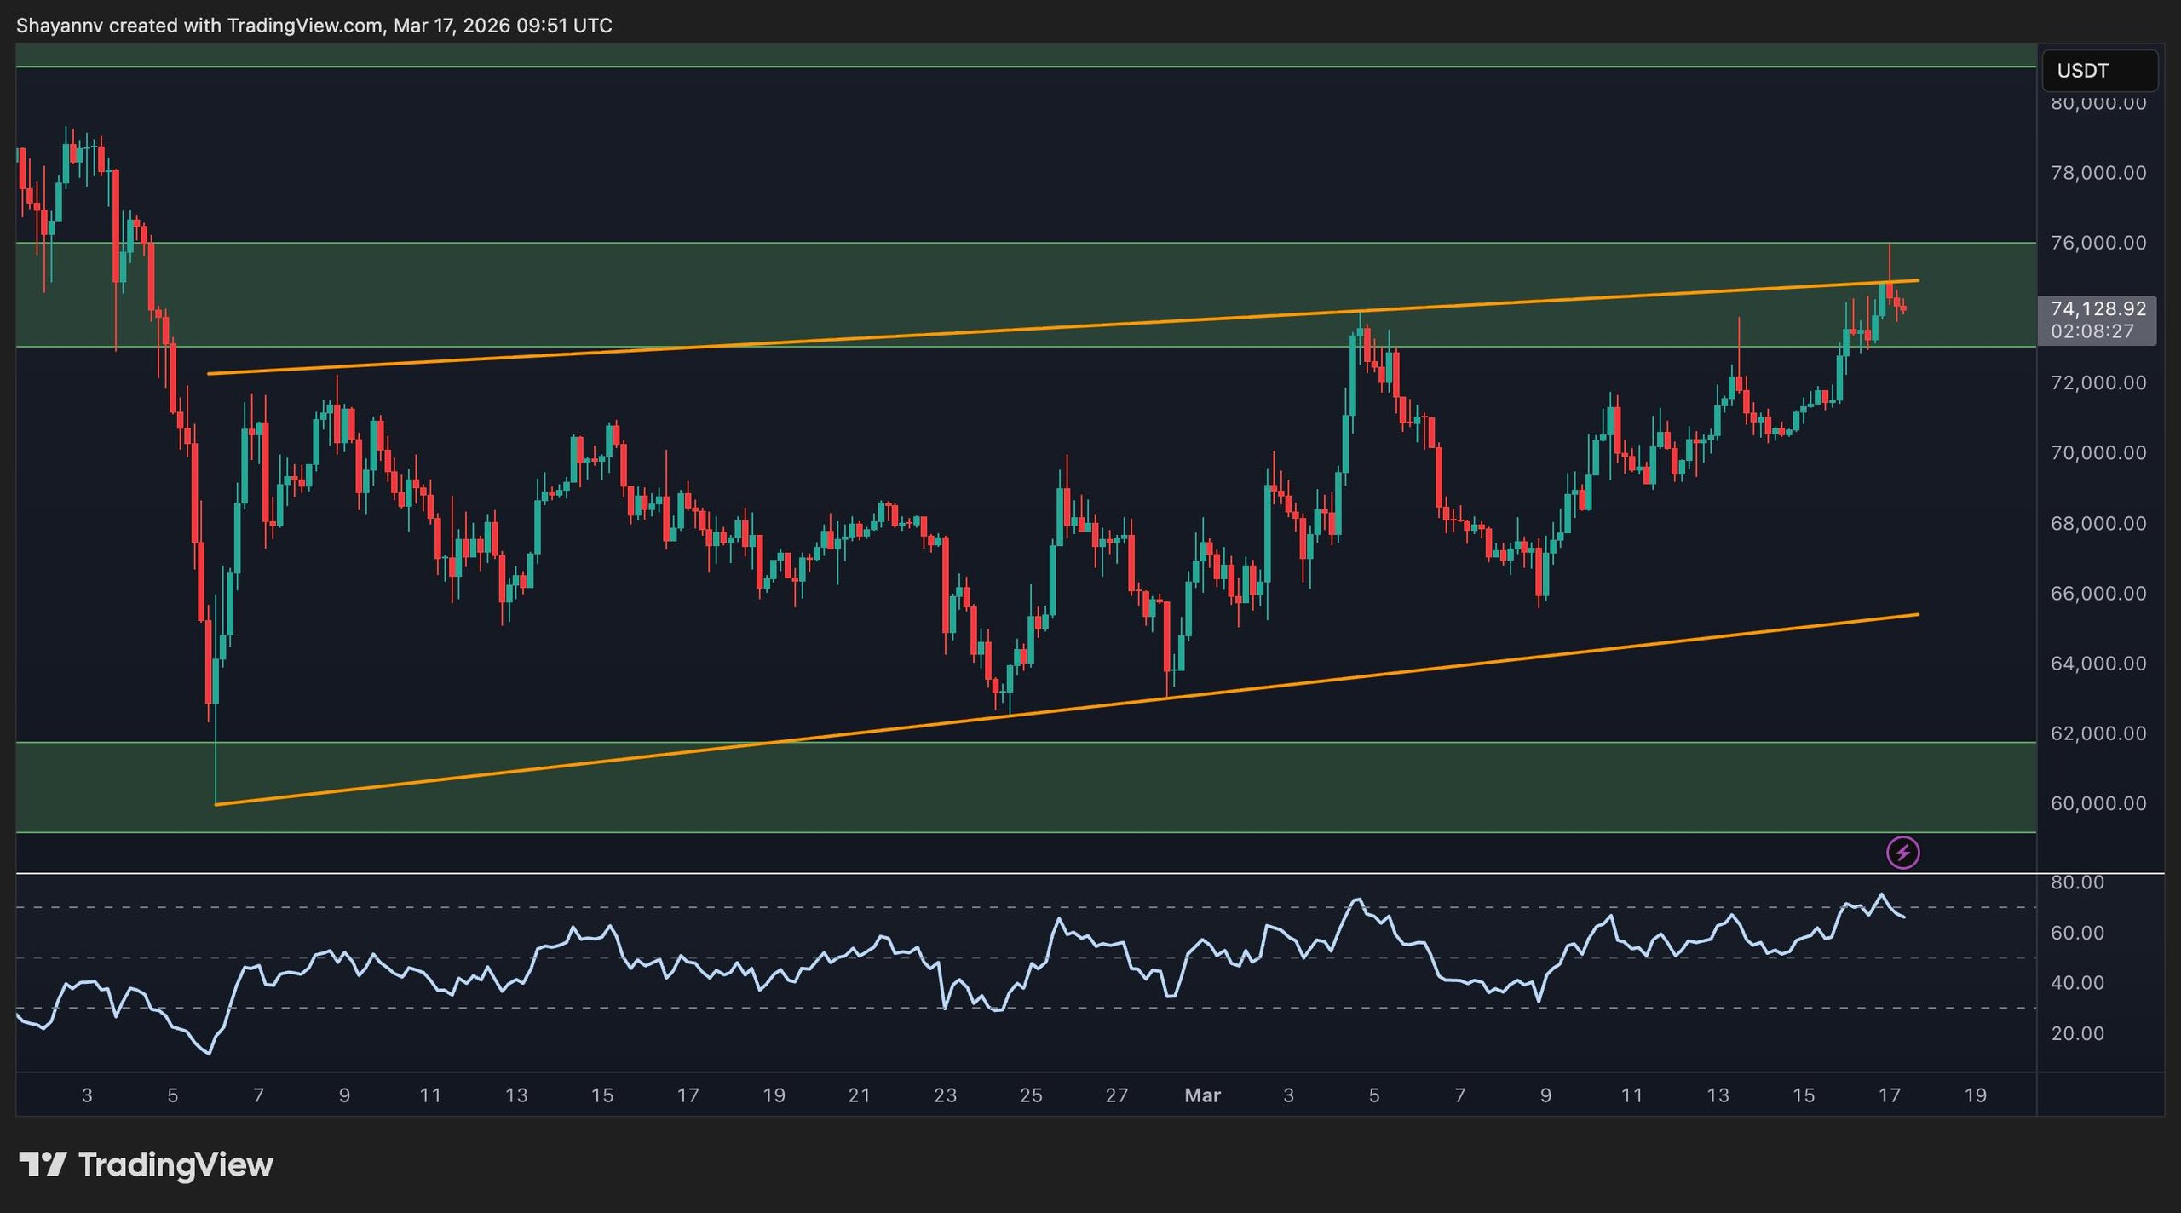Click the 76,000.00 price axis label

[x=2098, y=243]
